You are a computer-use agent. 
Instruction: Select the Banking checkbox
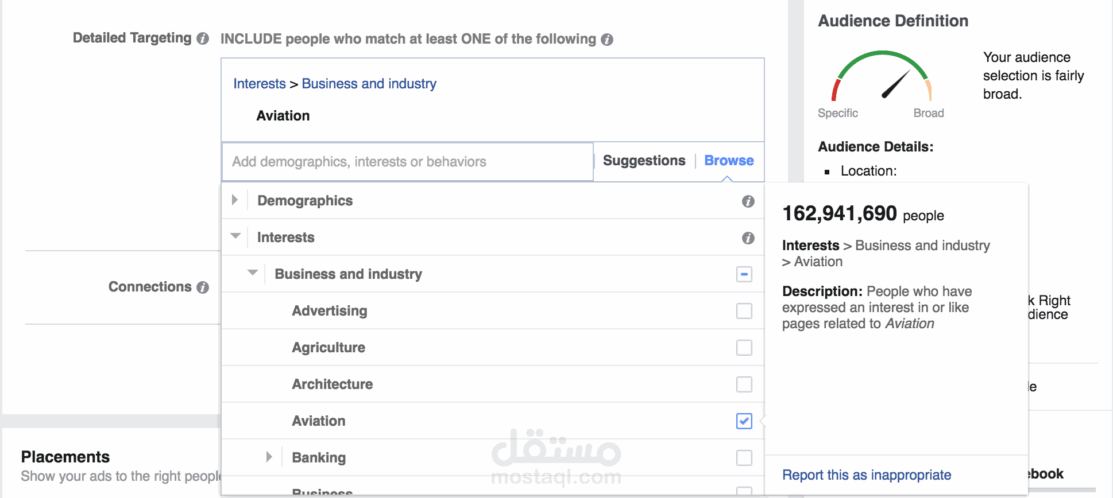pos(744,458)
